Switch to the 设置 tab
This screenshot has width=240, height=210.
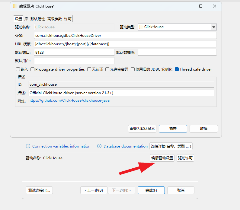pos(18,19)
